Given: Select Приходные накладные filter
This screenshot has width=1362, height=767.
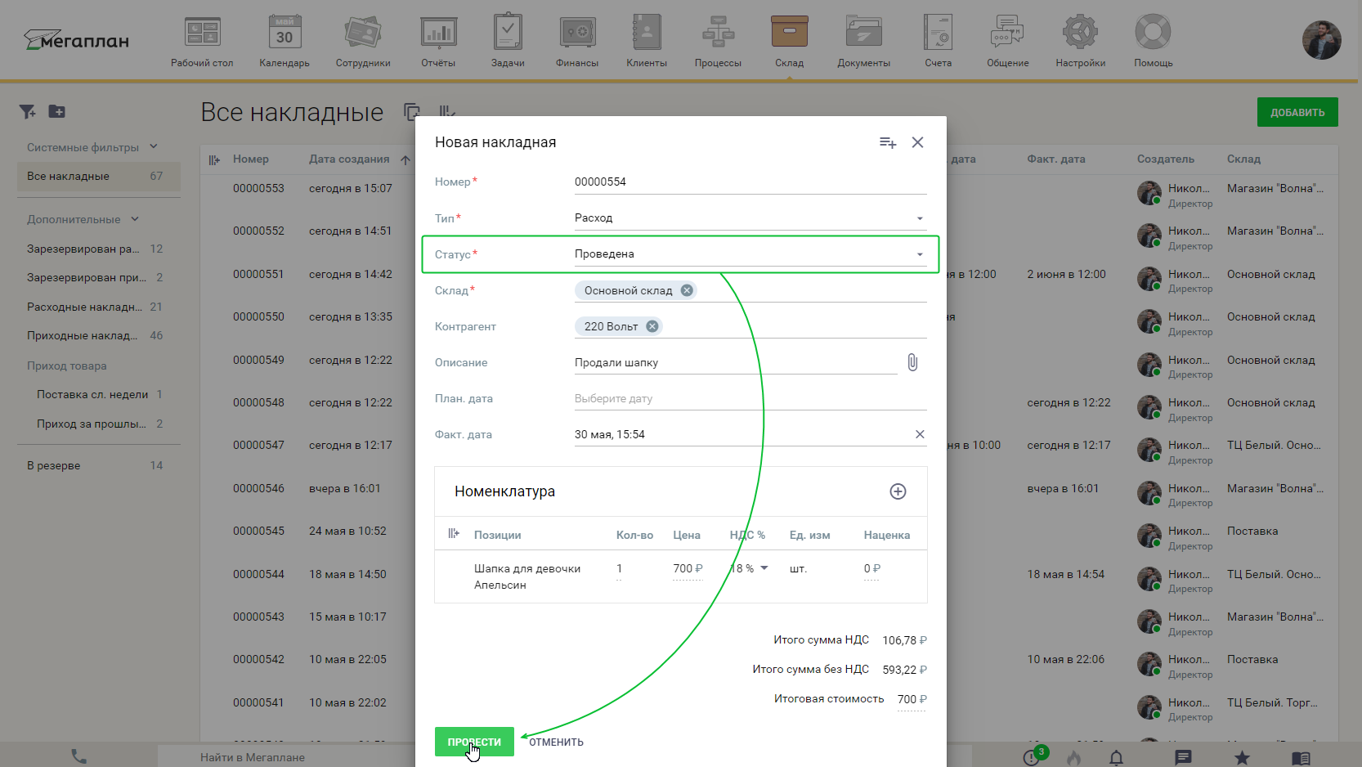Looking at the screenshot, I should [98, 335].
